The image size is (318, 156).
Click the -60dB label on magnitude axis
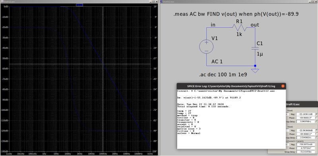click(x=5, y=69)
